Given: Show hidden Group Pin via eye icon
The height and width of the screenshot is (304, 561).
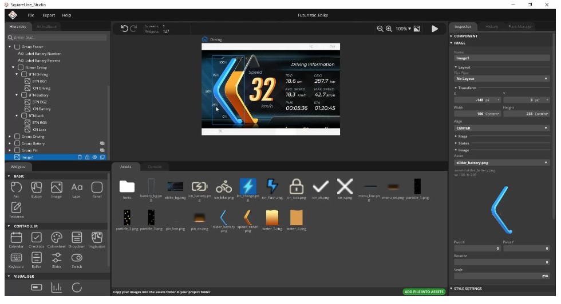Looking at the screenshot, I should tap(102, 150).
